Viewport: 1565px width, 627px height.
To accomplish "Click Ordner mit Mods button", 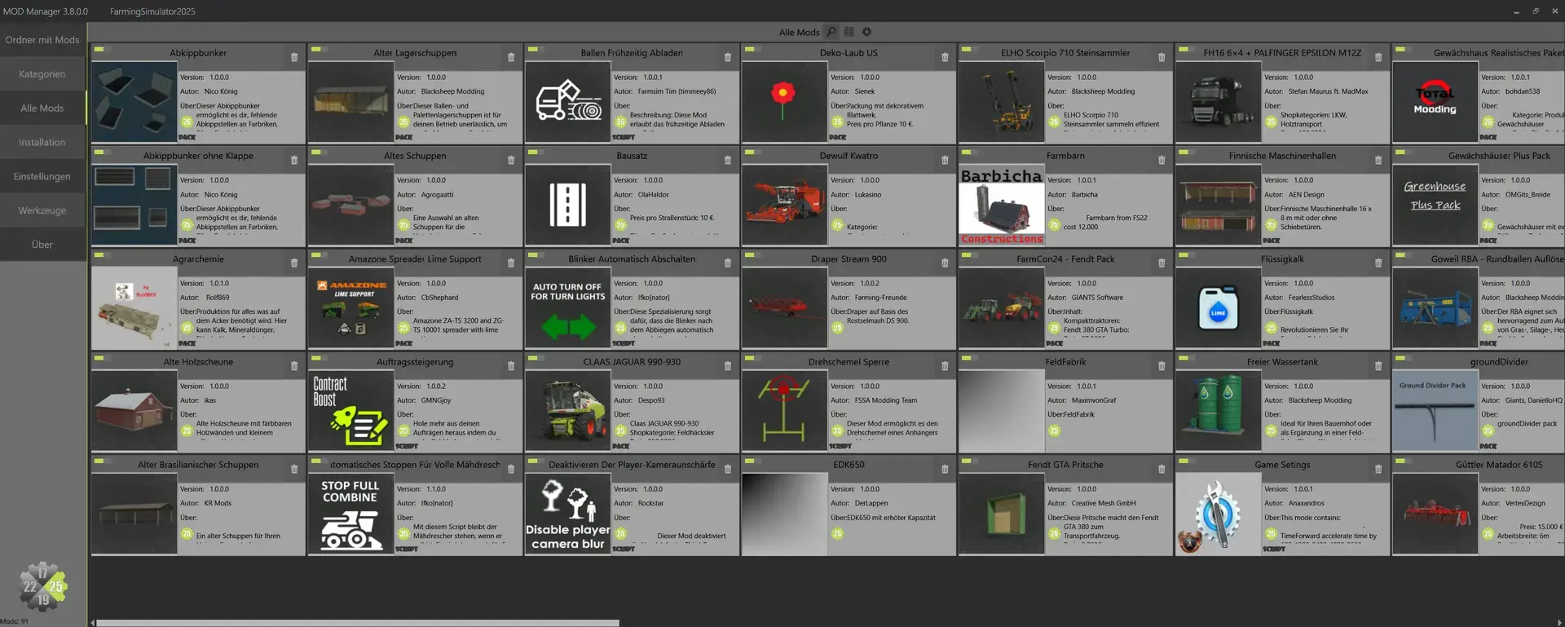I will pyautogui.click(x=42, y=40).
